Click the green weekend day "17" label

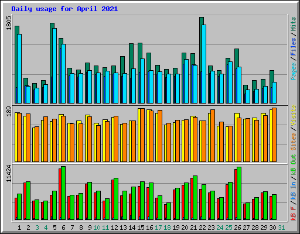coord(158,228)
